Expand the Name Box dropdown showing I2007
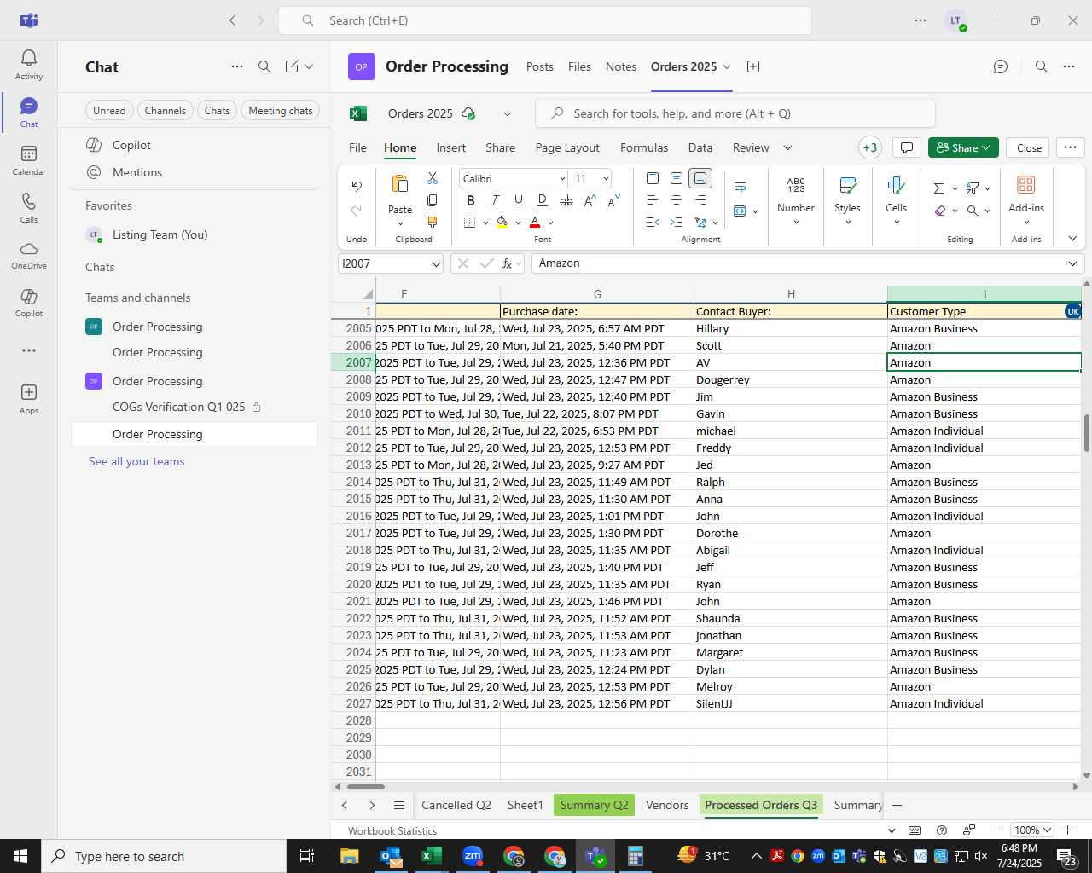 [x=436, y=264]
